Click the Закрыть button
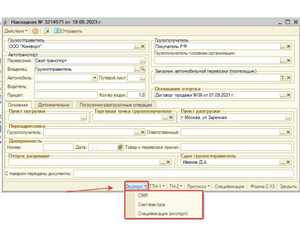This screenshot has width=300, height=240. [x=288, y=187]
